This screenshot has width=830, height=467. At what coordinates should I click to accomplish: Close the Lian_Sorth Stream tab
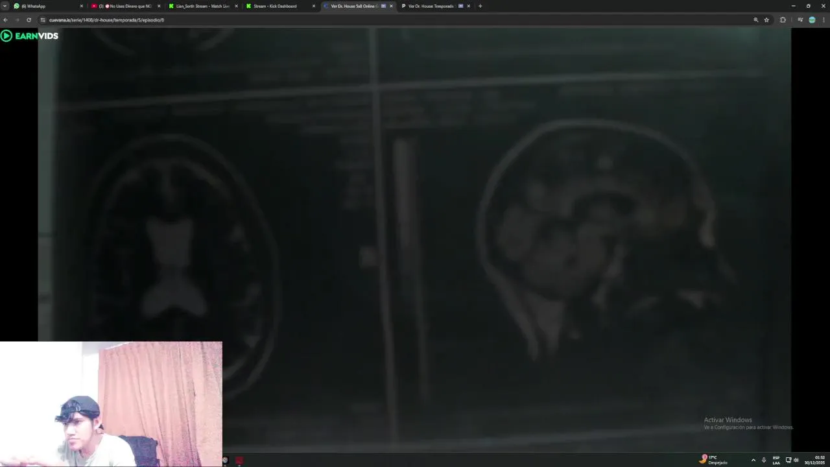pyautogui.click(x=236, y=6)
